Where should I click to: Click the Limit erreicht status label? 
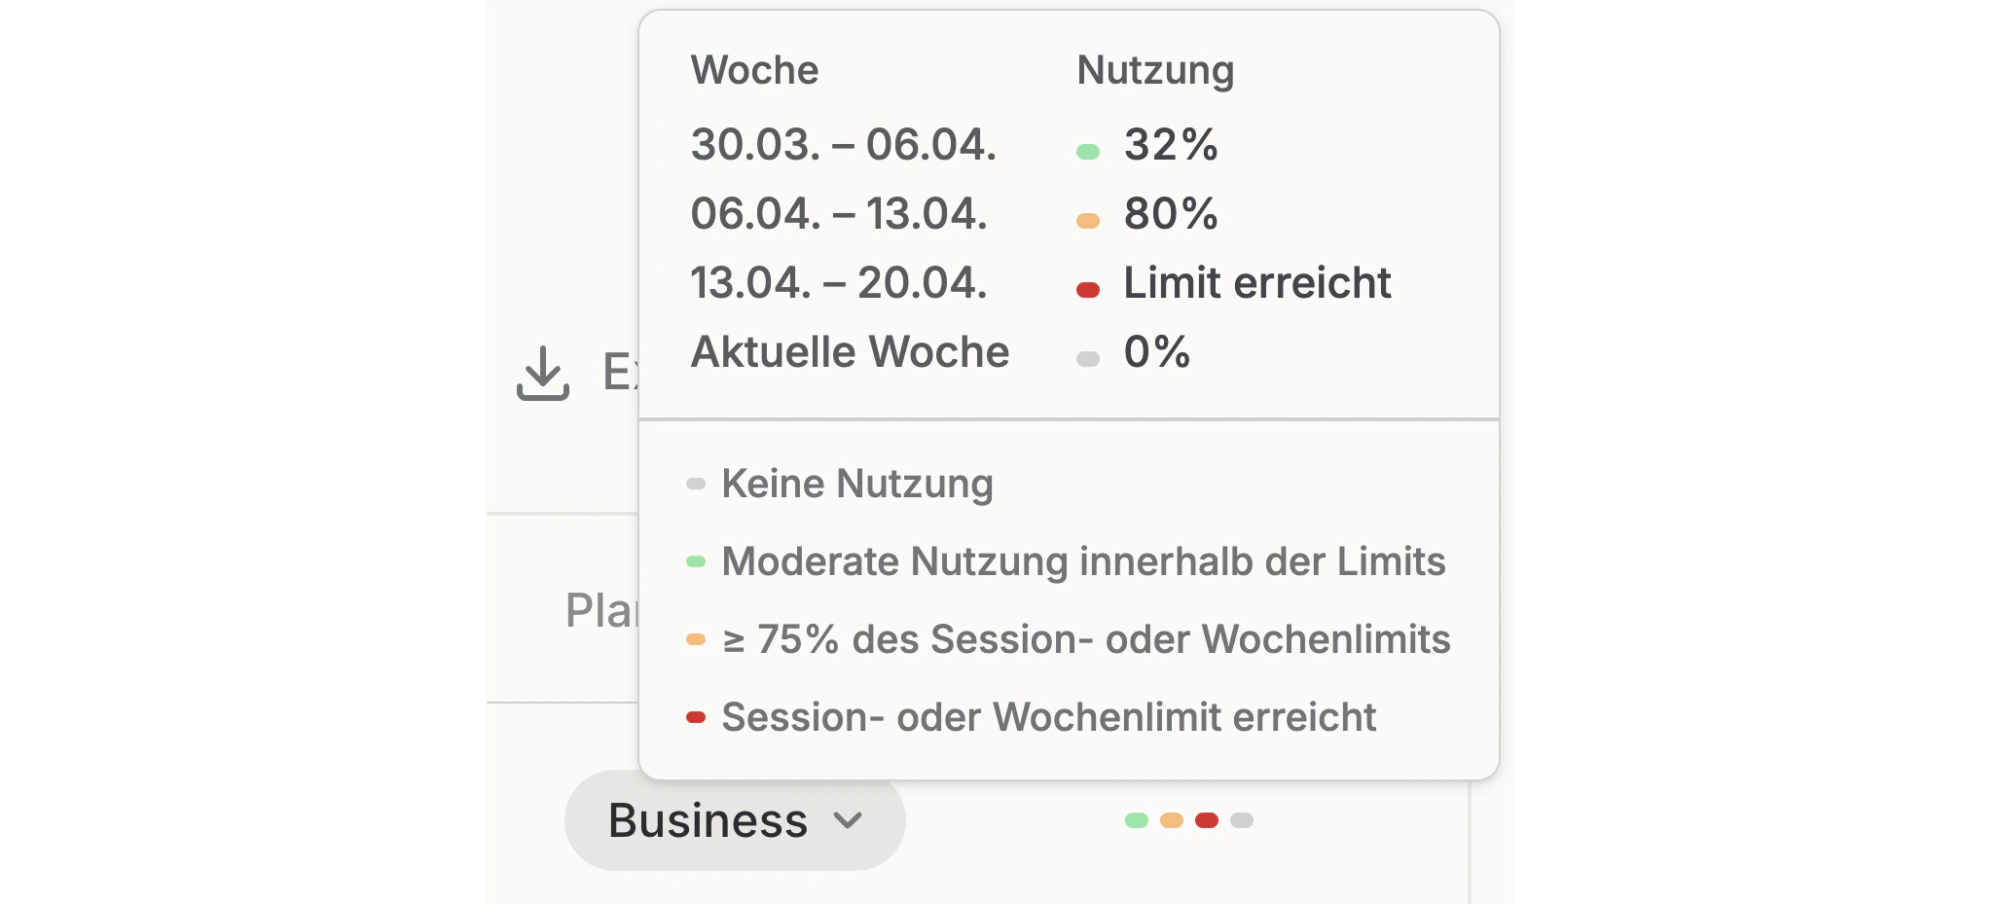1256,283
